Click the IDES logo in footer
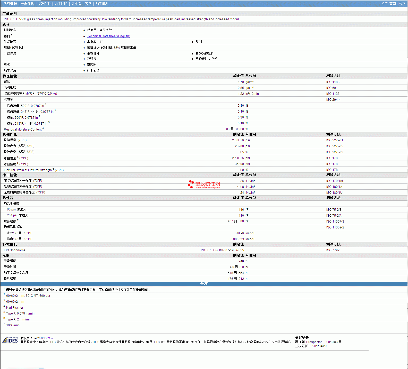This screenshot has width=408, height=369. coord(10,340)
